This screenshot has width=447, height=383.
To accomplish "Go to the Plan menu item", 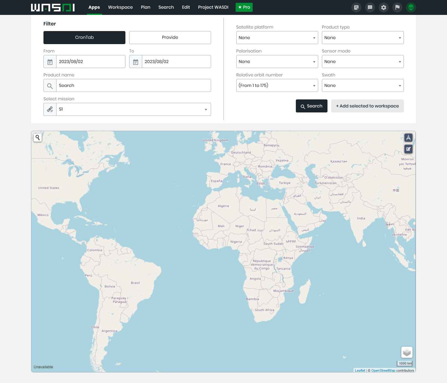I will click(146, 7).
